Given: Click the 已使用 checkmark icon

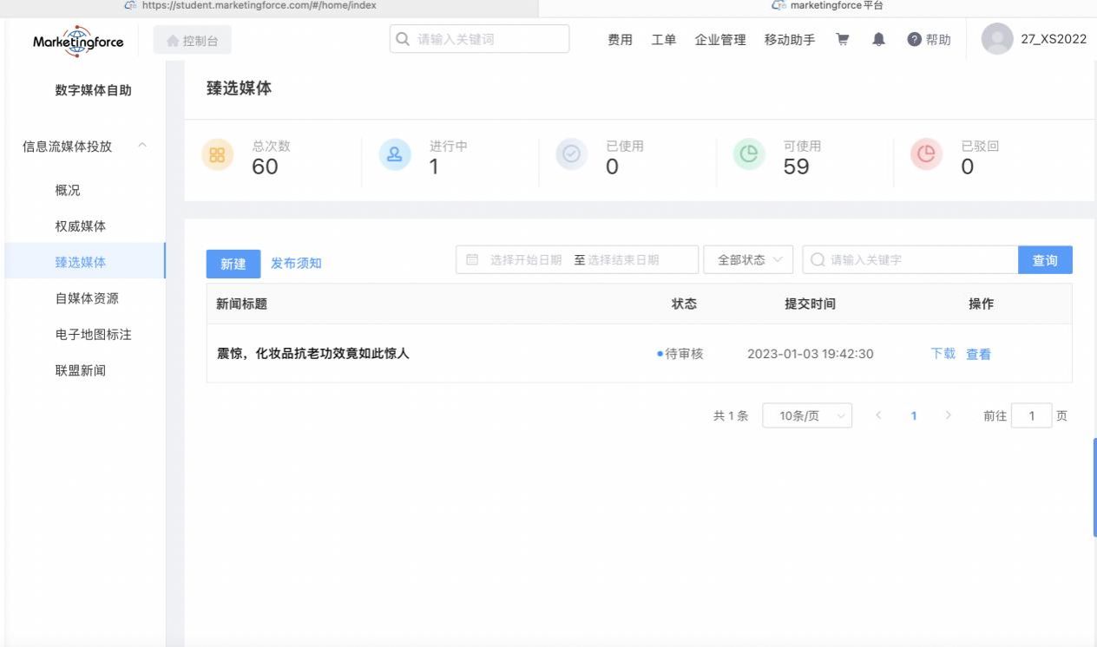Looking at the screenshot, I should click(571, 155).
